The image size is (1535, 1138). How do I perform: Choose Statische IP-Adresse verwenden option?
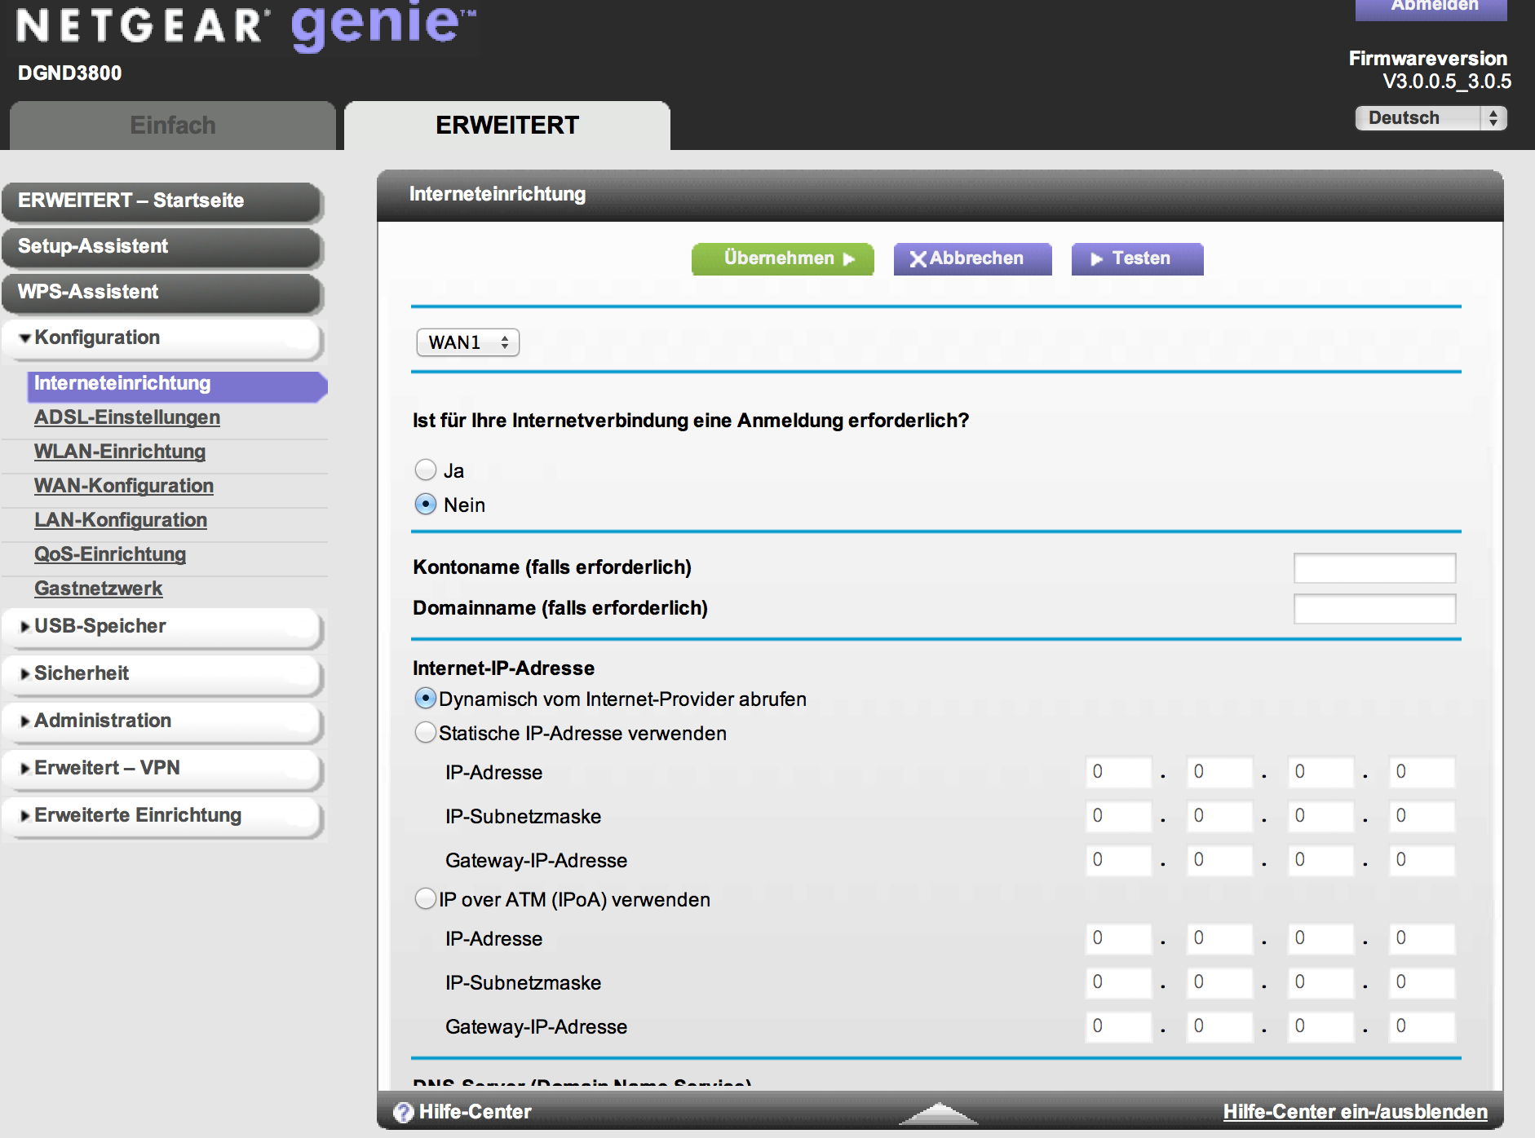click(x=426, y=733)
